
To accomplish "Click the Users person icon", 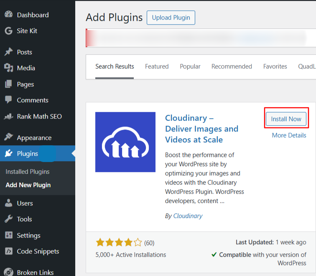I will point(8,203).
